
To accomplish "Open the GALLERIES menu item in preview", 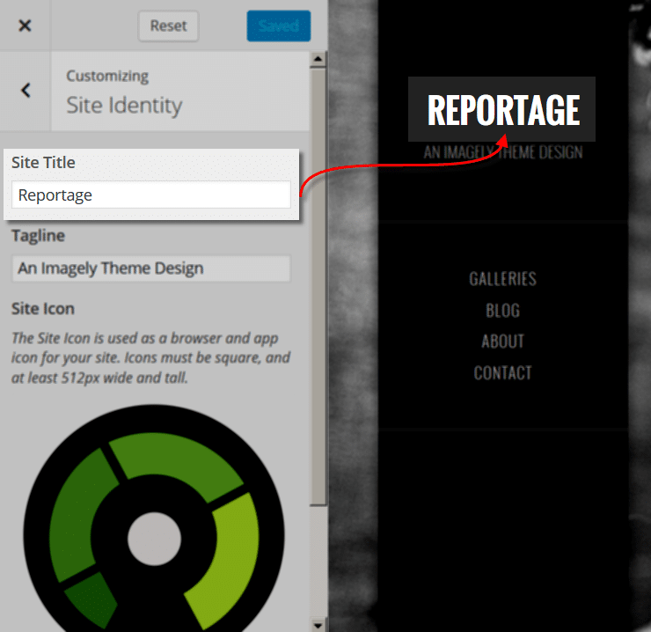I will (503, 279).
